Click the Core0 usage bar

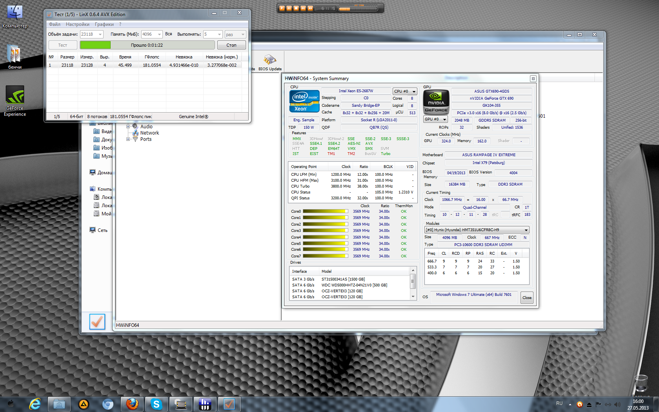(x=326, y=211)
